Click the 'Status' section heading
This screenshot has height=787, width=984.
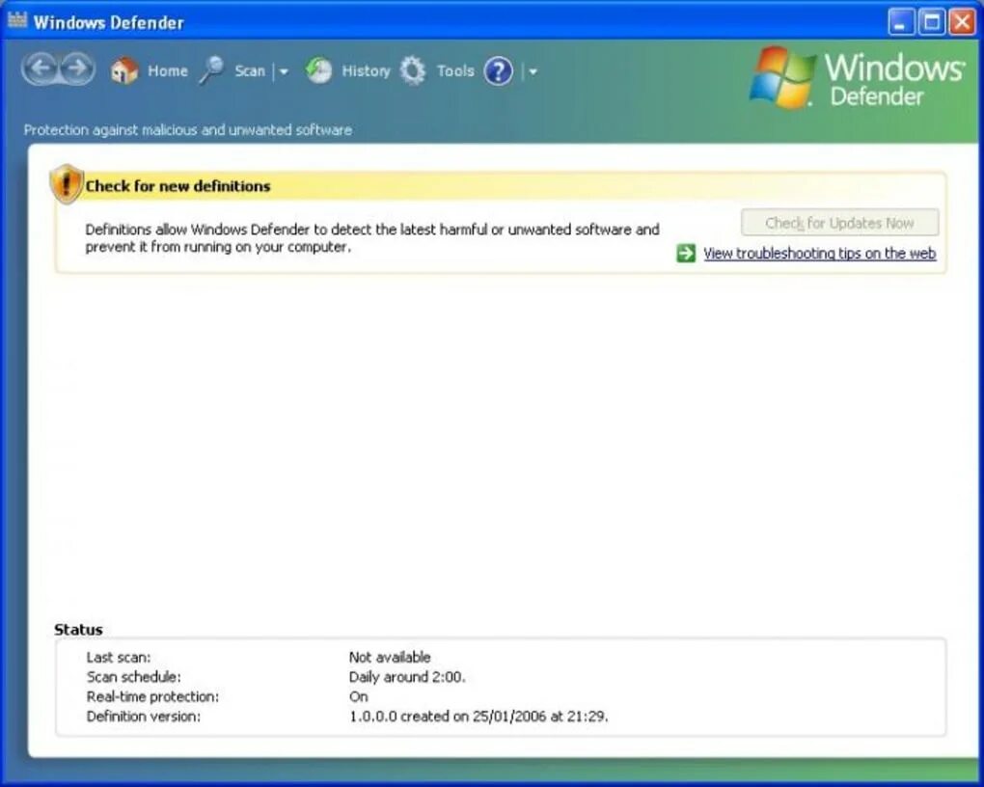pos(78,630)
